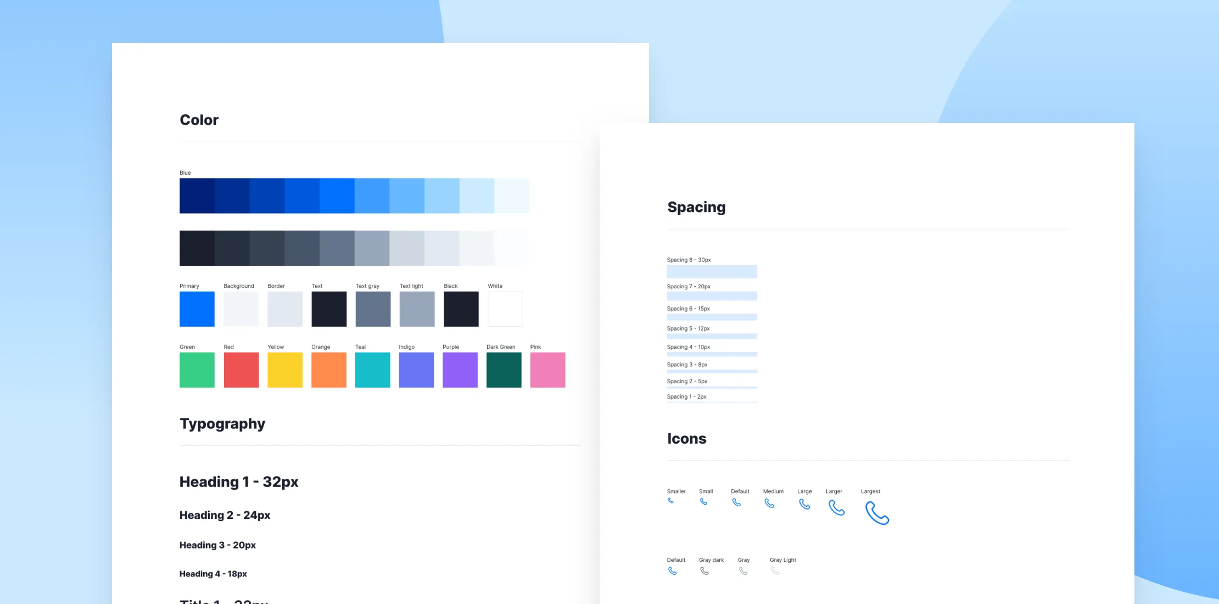Select the Indigo color swatch
The image size is (1219, 604).
416,370
